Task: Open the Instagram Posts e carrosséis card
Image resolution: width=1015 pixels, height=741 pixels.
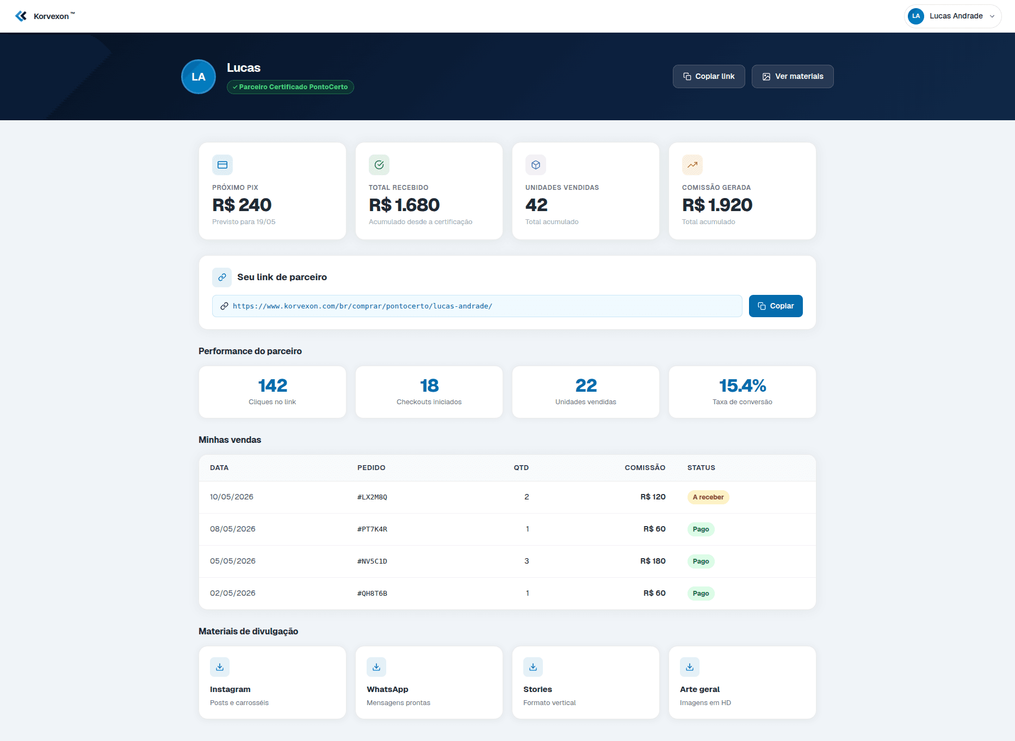Action: pyautogui.click(x=273, y=682)
